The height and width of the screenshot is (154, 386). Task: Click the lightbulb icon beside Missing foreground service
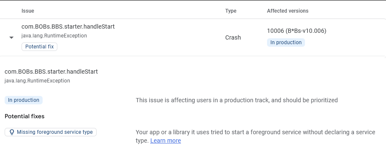click(x=11, y=132)
